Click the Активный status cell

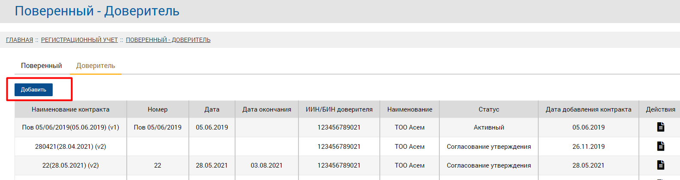point(489,127)
